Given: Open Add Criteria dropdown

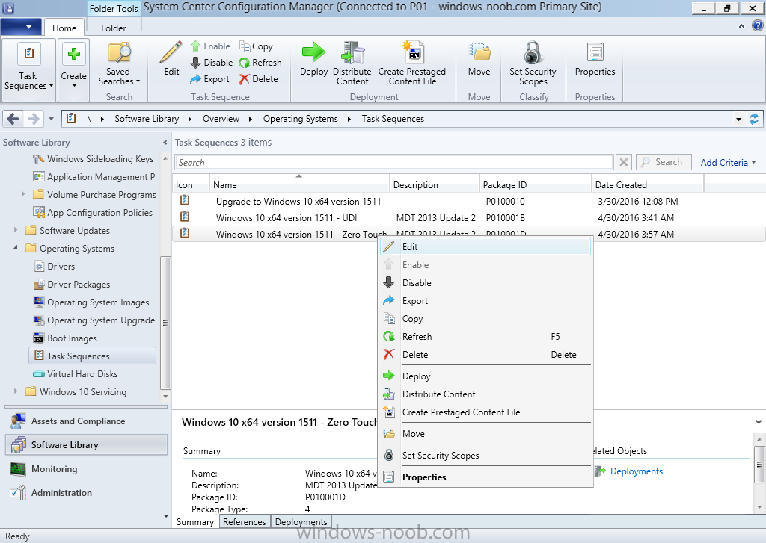Looking at the screenshot, I should (728, 163).
